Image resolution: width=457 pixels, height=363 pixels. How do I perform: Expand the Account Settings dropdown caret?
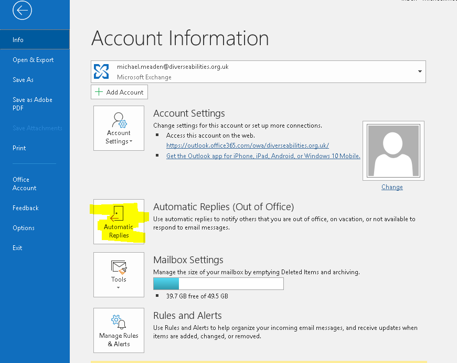pos(131,142)
